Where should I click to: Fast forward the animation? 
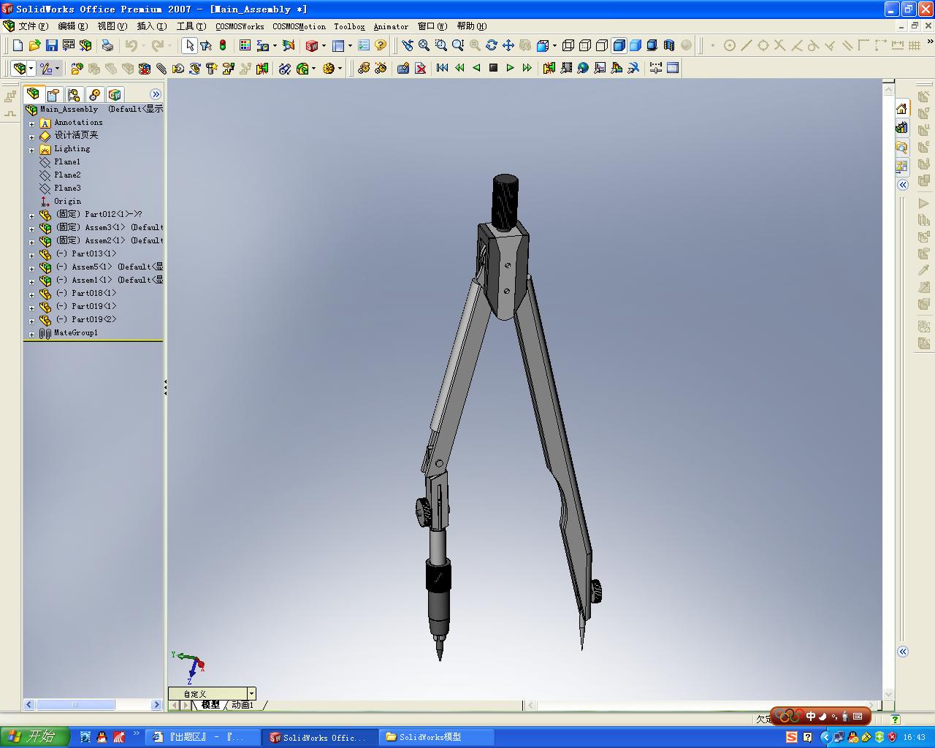[527, 68]
